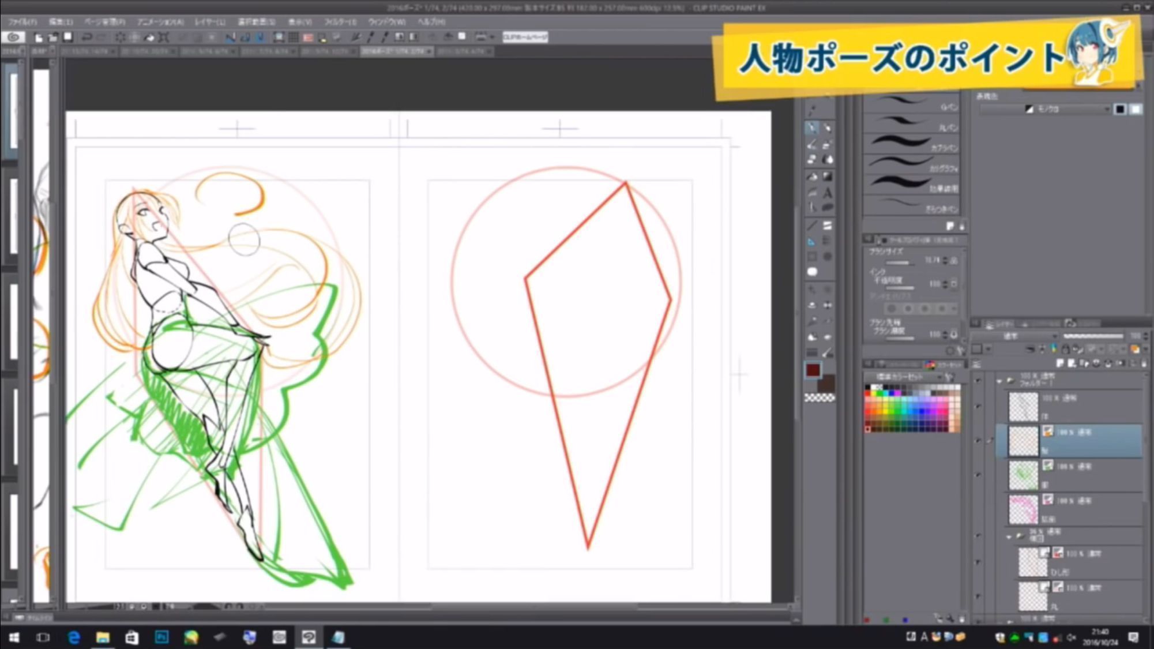Click the CLIPホームページ button
The image size is (1154, 649).
point(525,37)
